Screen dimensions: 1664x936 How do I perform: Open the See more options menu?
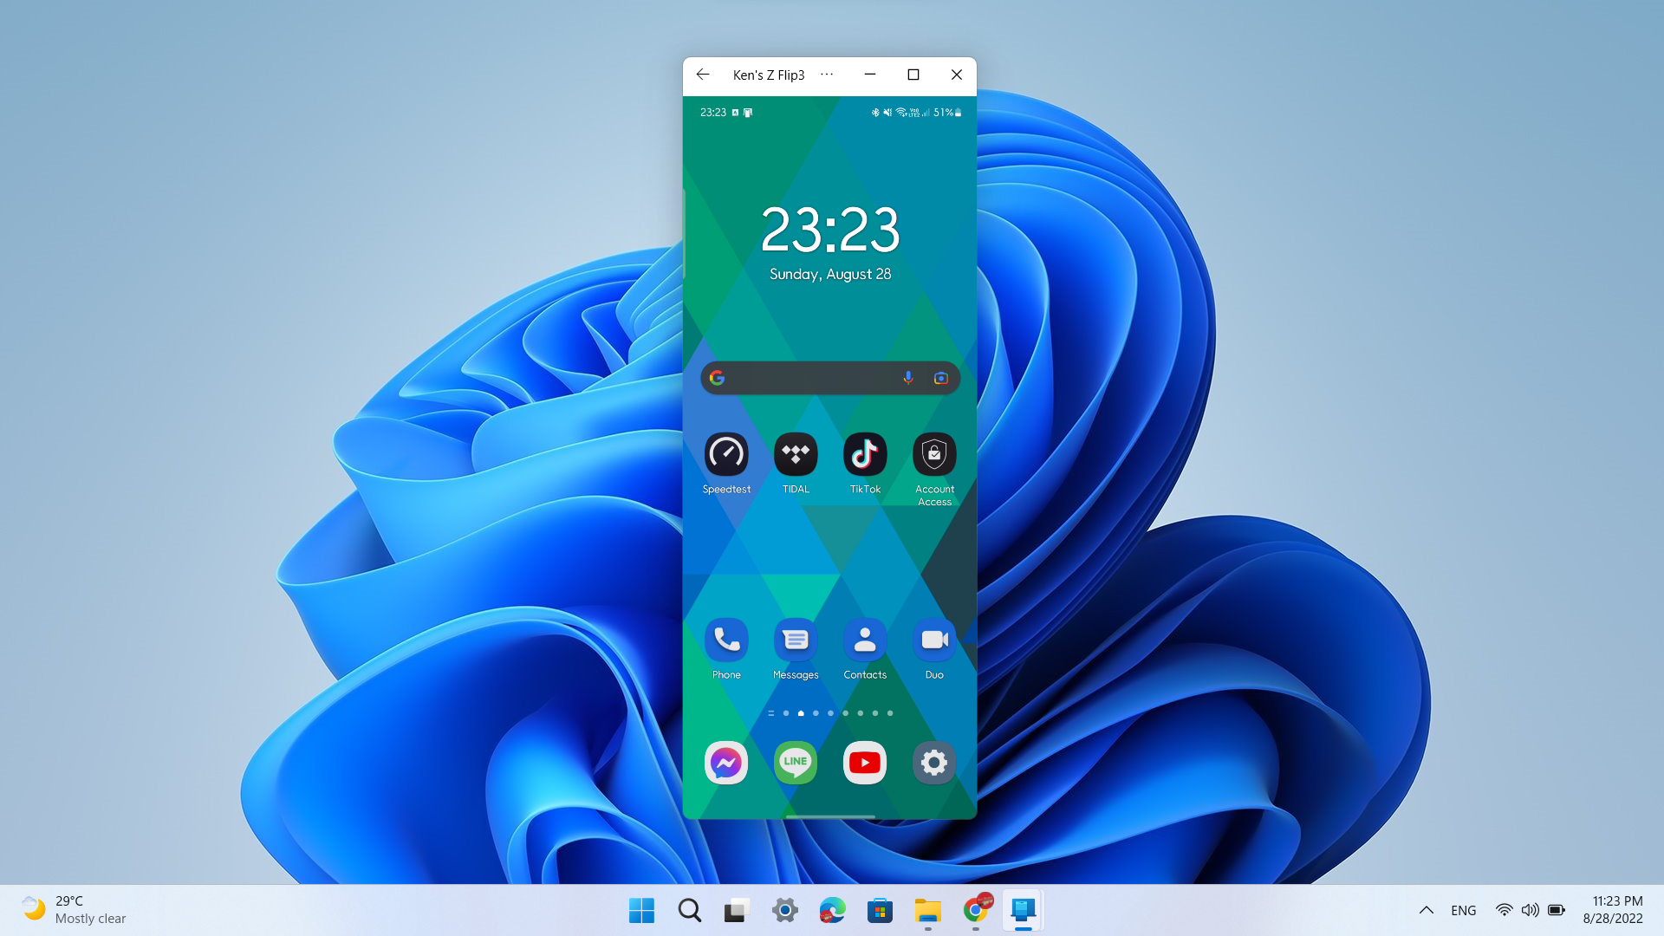[x=826, y=75]
